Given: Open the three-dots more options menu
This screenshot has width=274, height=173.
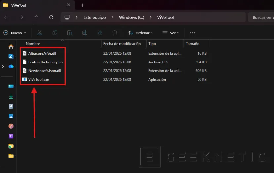Looking at the screenshot, I should click(192, 33).
